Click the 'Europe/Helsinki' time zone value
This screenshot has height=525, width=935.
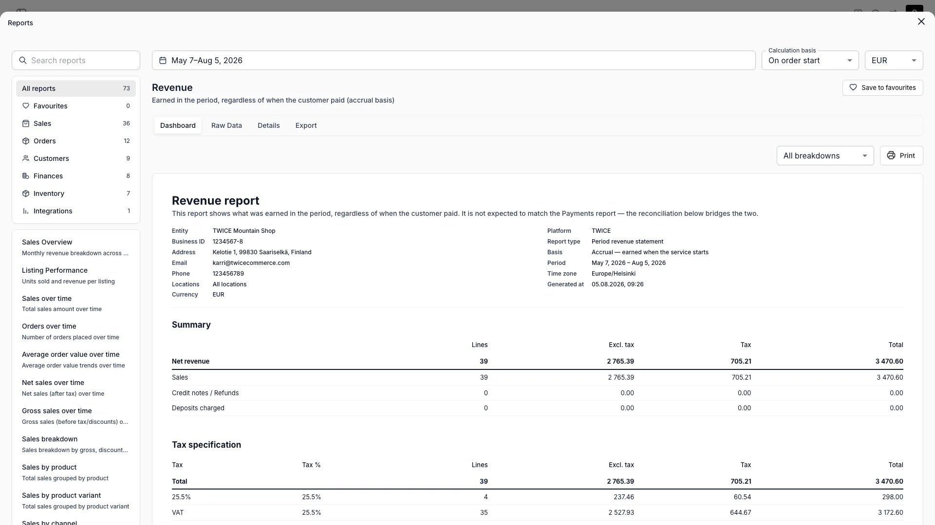point(614,274)
